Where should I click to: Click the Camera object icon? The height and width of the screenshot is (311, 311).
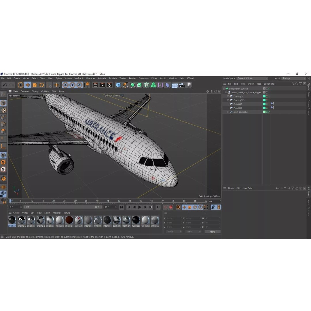[x=181, y=85]
